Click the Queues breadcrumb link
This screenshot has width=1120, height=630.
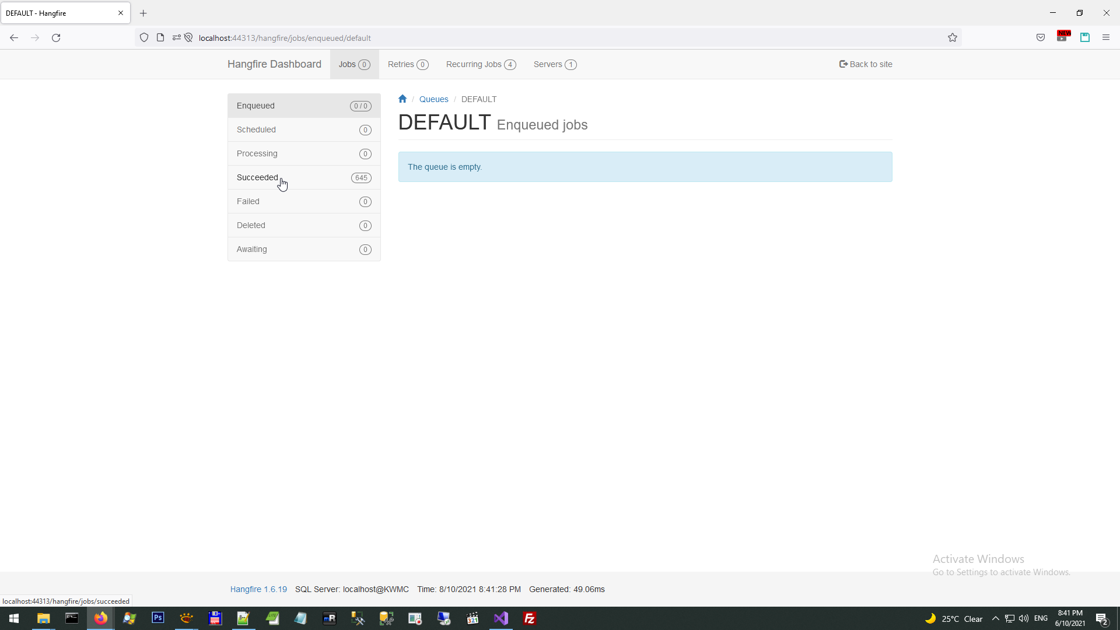[x=433, y=99]
